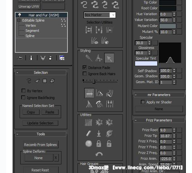Click the Spline Deform None button

39,158
